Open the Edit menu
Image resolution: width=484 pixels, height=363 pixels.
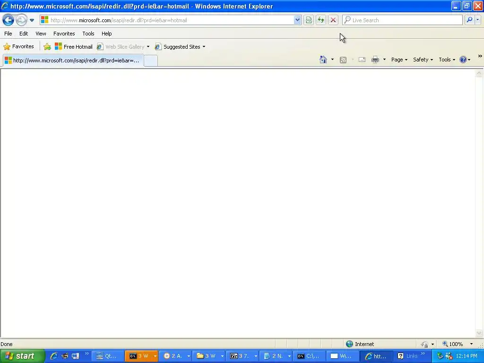tap(24, 34)
